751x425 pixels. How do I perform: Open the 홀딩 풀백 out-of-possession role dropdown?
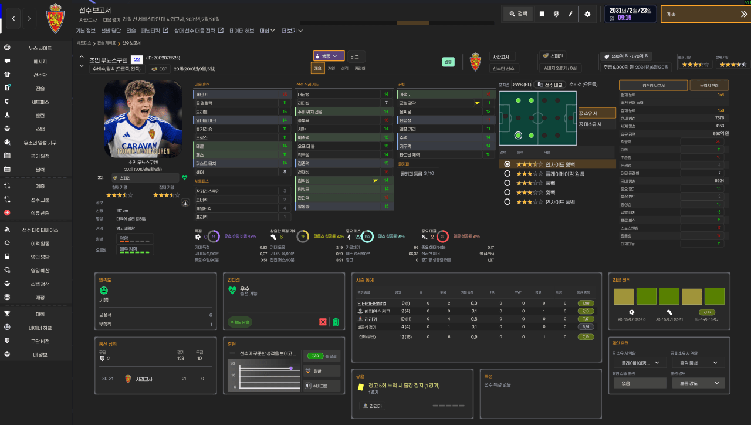point(698,363)
